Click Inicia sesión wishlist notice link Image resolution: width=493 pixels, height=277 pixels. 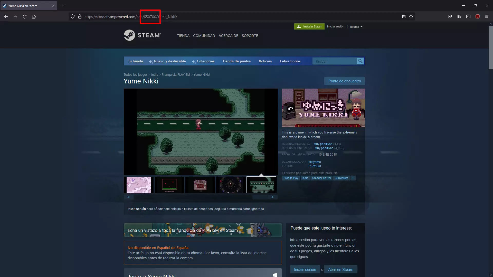click(x=137, y=209)
